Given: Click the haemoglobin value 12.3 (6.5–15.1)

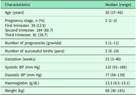Looking at the screenshot, I should coord(118,83).
